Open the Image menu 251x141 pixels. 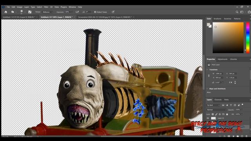[x=20, y=7]
